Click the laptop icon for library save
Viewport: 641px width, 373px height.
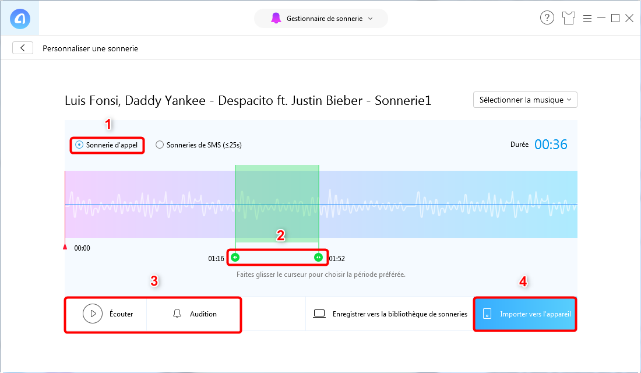[x=319, y=314]
